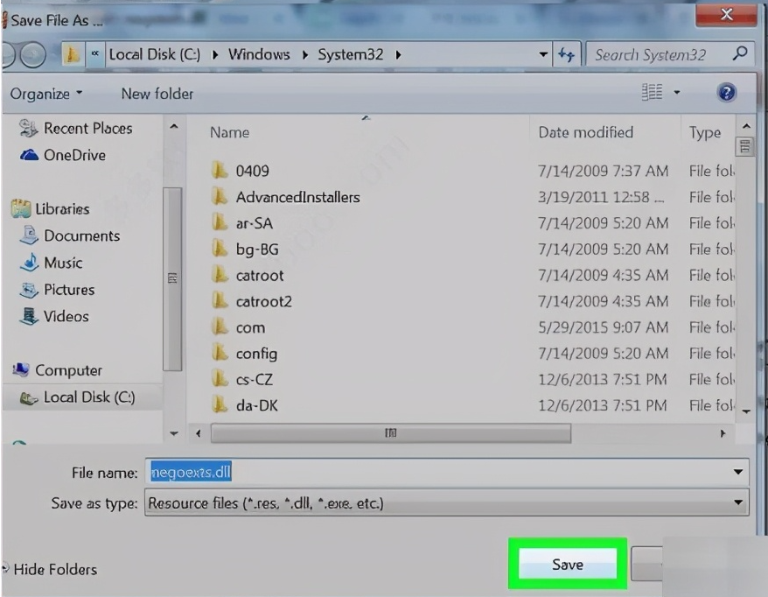Toggle Hide Folders

[x=54, y=569]
